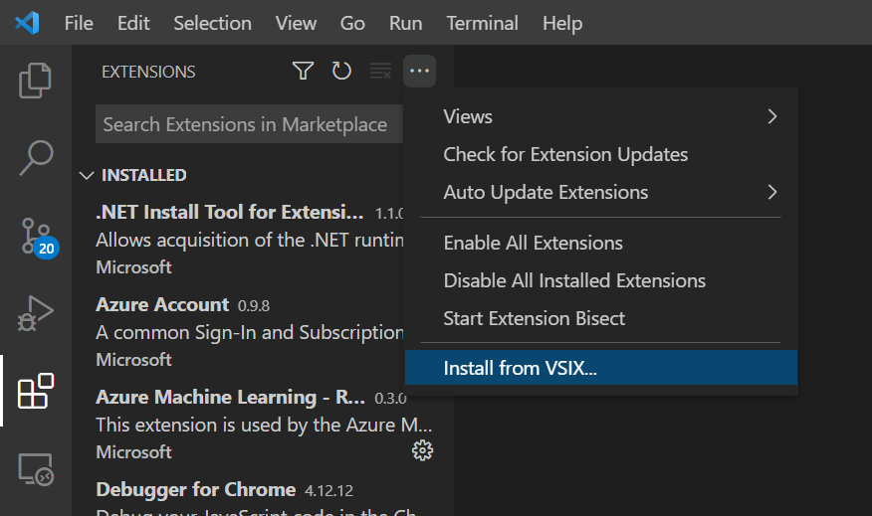Image resolution: width=872 pixels, height=516 pixels.
Task: Click Microsoft publisher under Azure Account
Action: pyautogui.click(x=134, y=359)
